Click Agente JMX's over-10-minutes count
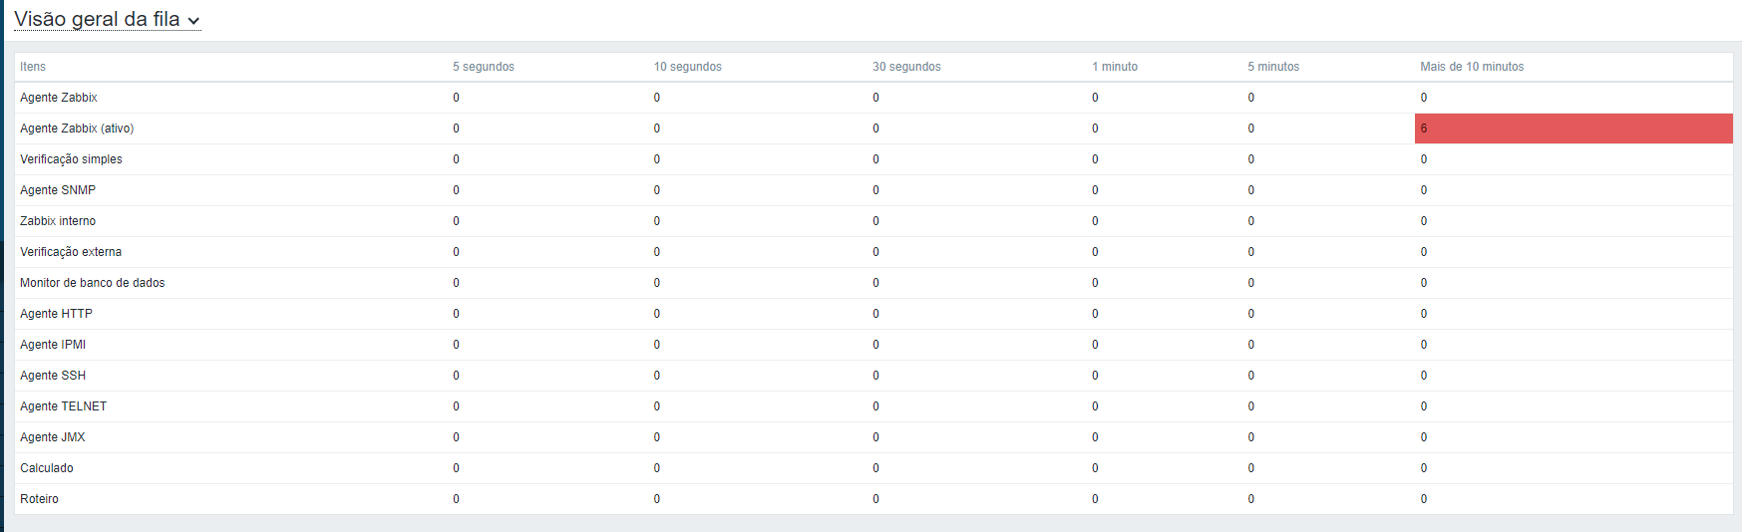 point(1424,437)
